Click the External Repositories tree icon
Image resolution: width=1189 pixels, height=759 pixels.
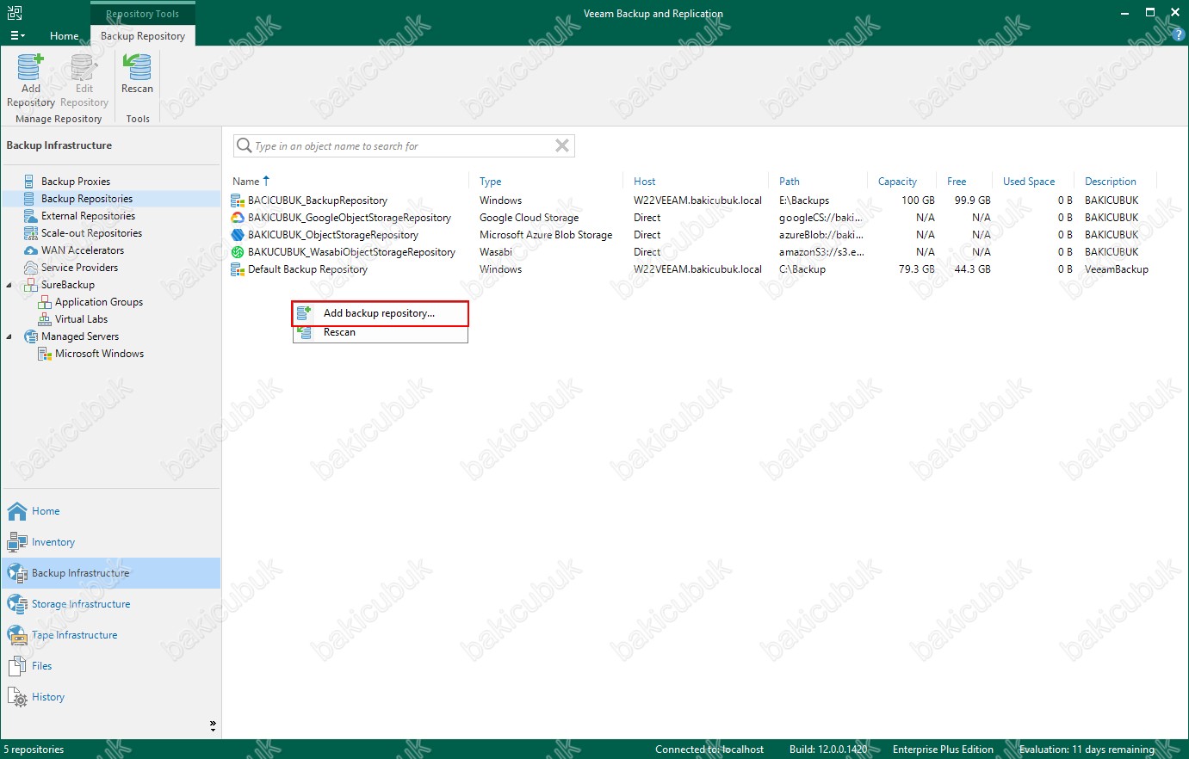(x=31, y=216)
